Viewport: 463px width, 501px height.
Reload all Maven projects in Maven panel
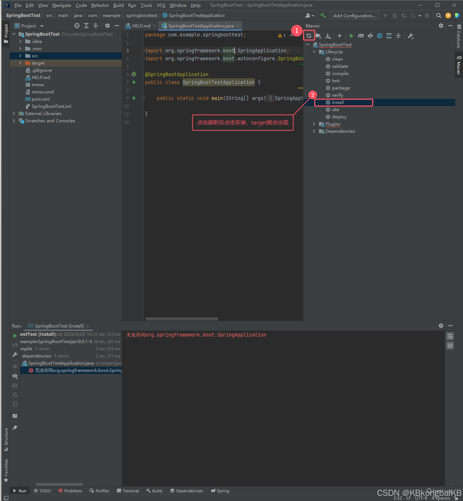pyautogui.click(x=309, y=36)
